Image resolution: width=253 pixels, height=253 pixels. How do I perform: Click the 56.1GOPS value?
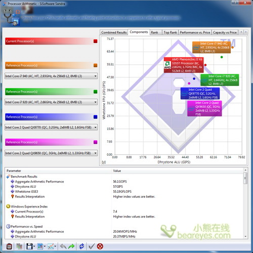coord(120,182)
